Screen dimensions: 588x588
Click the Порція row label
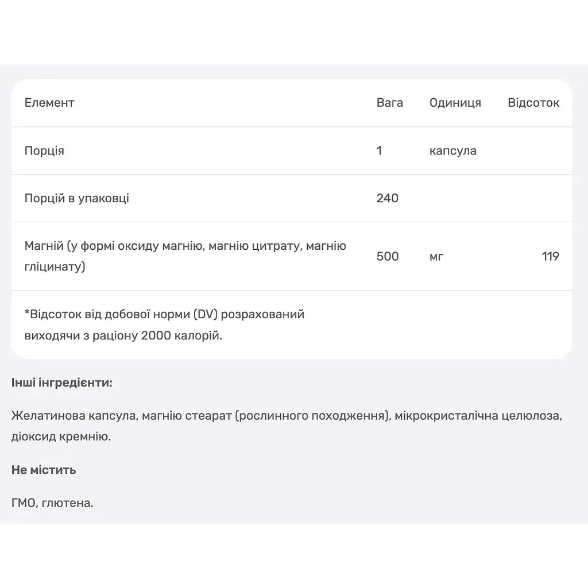click(x=44, y=151)
